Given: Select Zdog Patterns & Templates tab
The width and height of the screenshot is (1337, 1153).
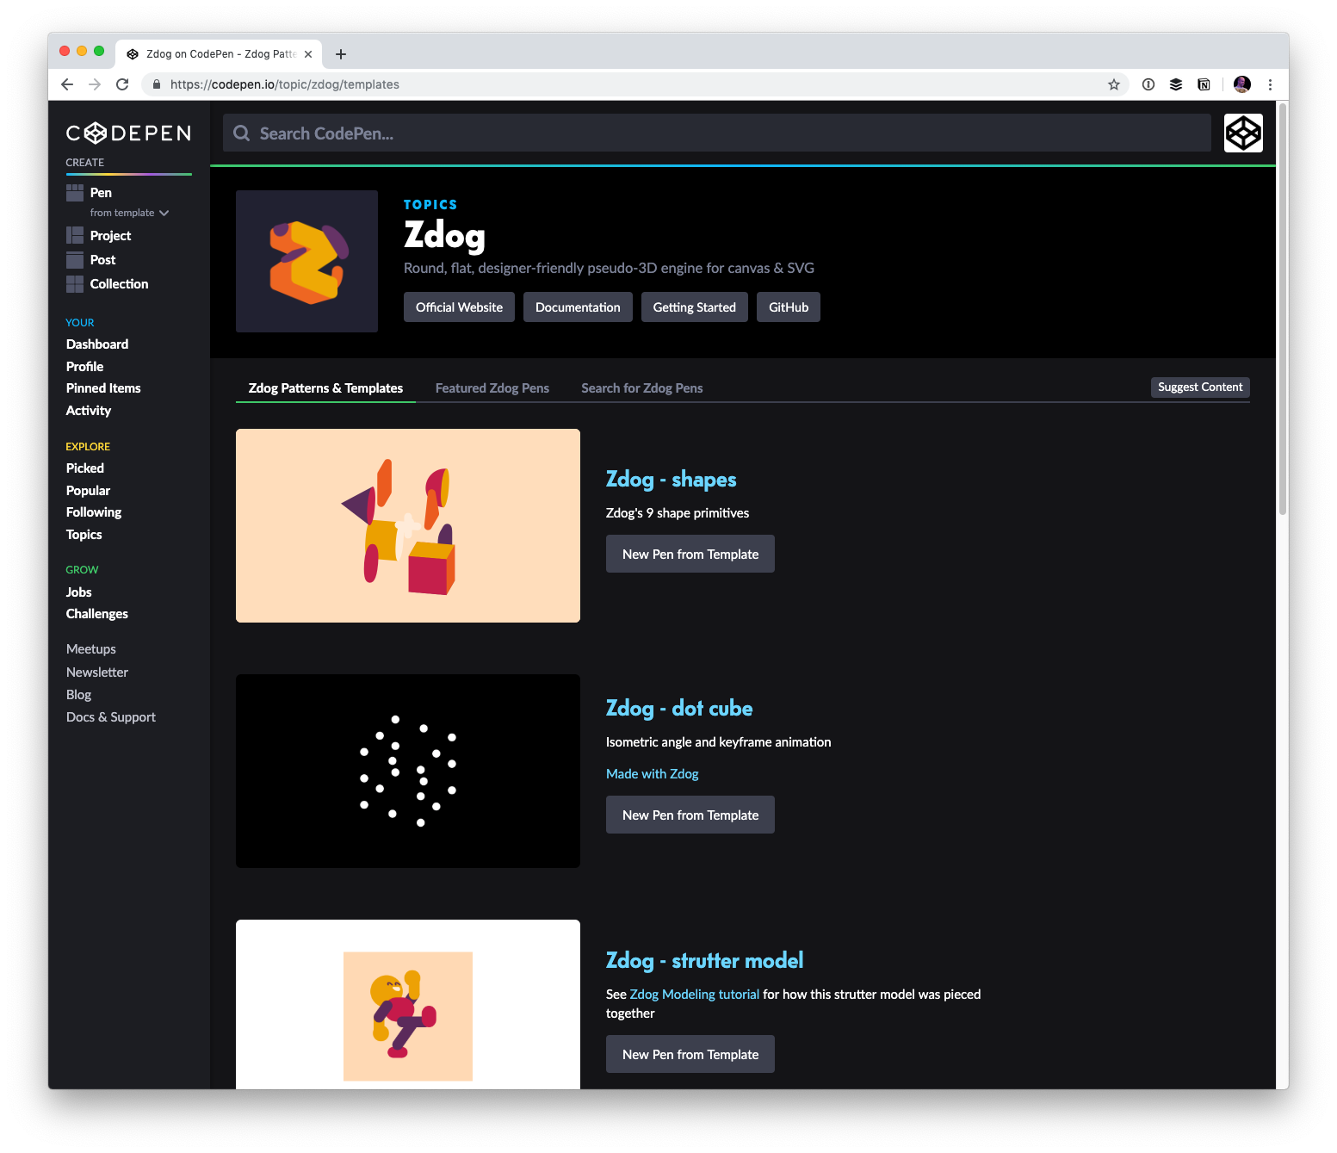Looking at the screenshot, I should [x=325, y=388].
